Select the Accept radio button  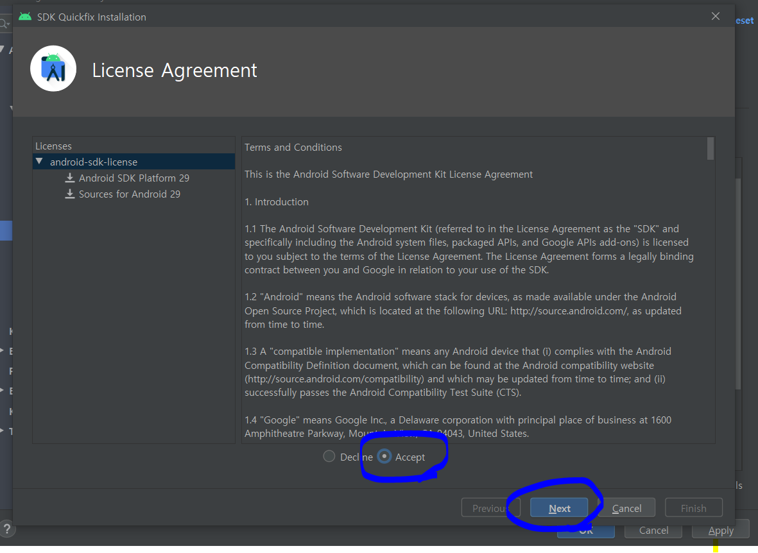[x=384, y=456]
